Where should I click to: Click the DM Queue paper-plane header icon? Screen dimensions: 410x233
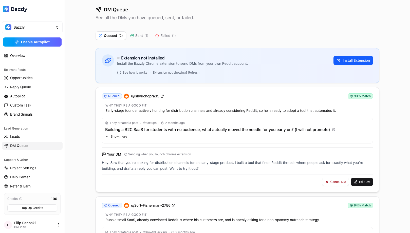(x=99, y=10)
